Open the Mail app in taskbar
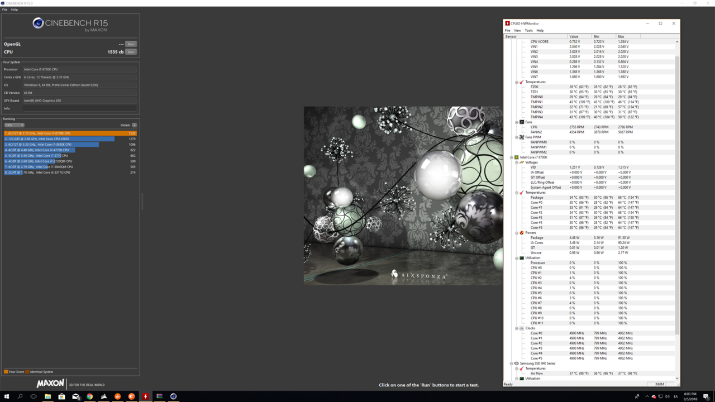The image size is (715, 402). coord(75,396)
